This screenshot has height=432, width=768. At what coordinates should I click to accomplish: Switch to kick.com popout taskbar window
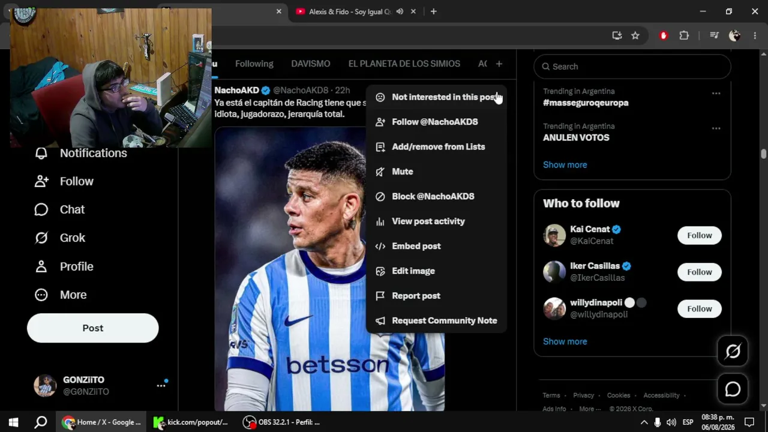(191, 422)
